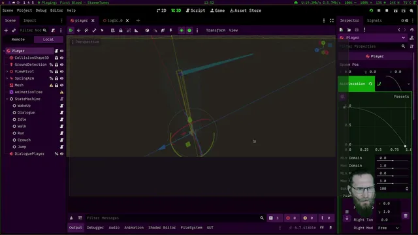Open the Scene menu

tap(8, 10)
